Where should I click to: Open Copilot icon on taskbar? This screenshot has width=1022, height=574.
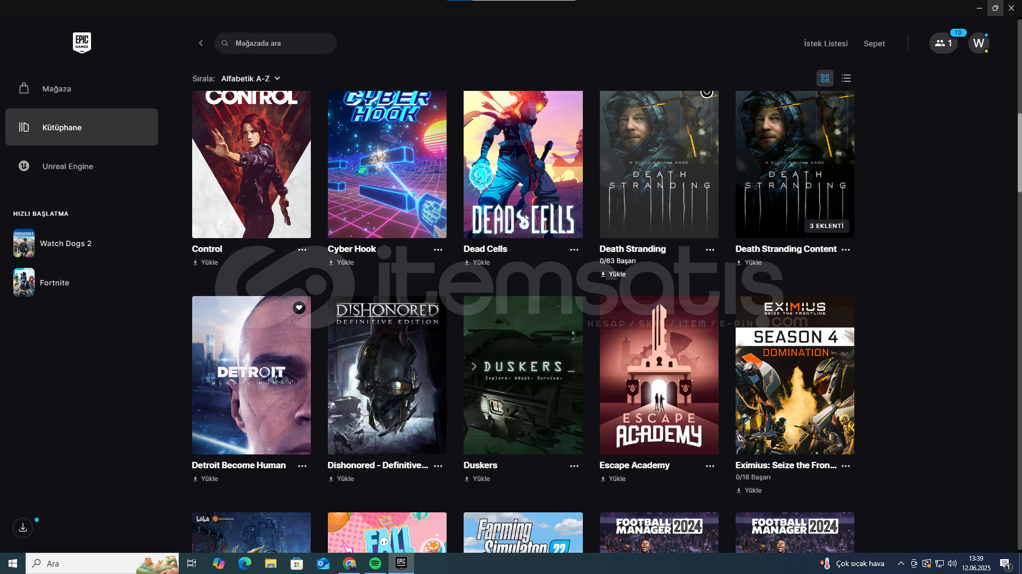click(219, 563)
